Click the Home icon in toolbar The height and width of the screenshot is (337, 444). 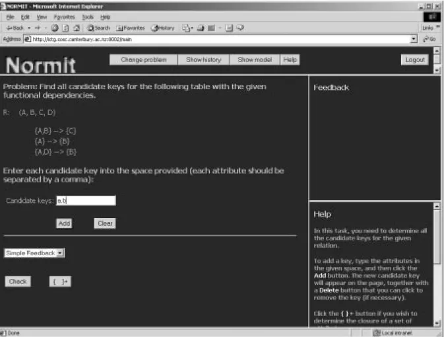(x=77, y=28)
